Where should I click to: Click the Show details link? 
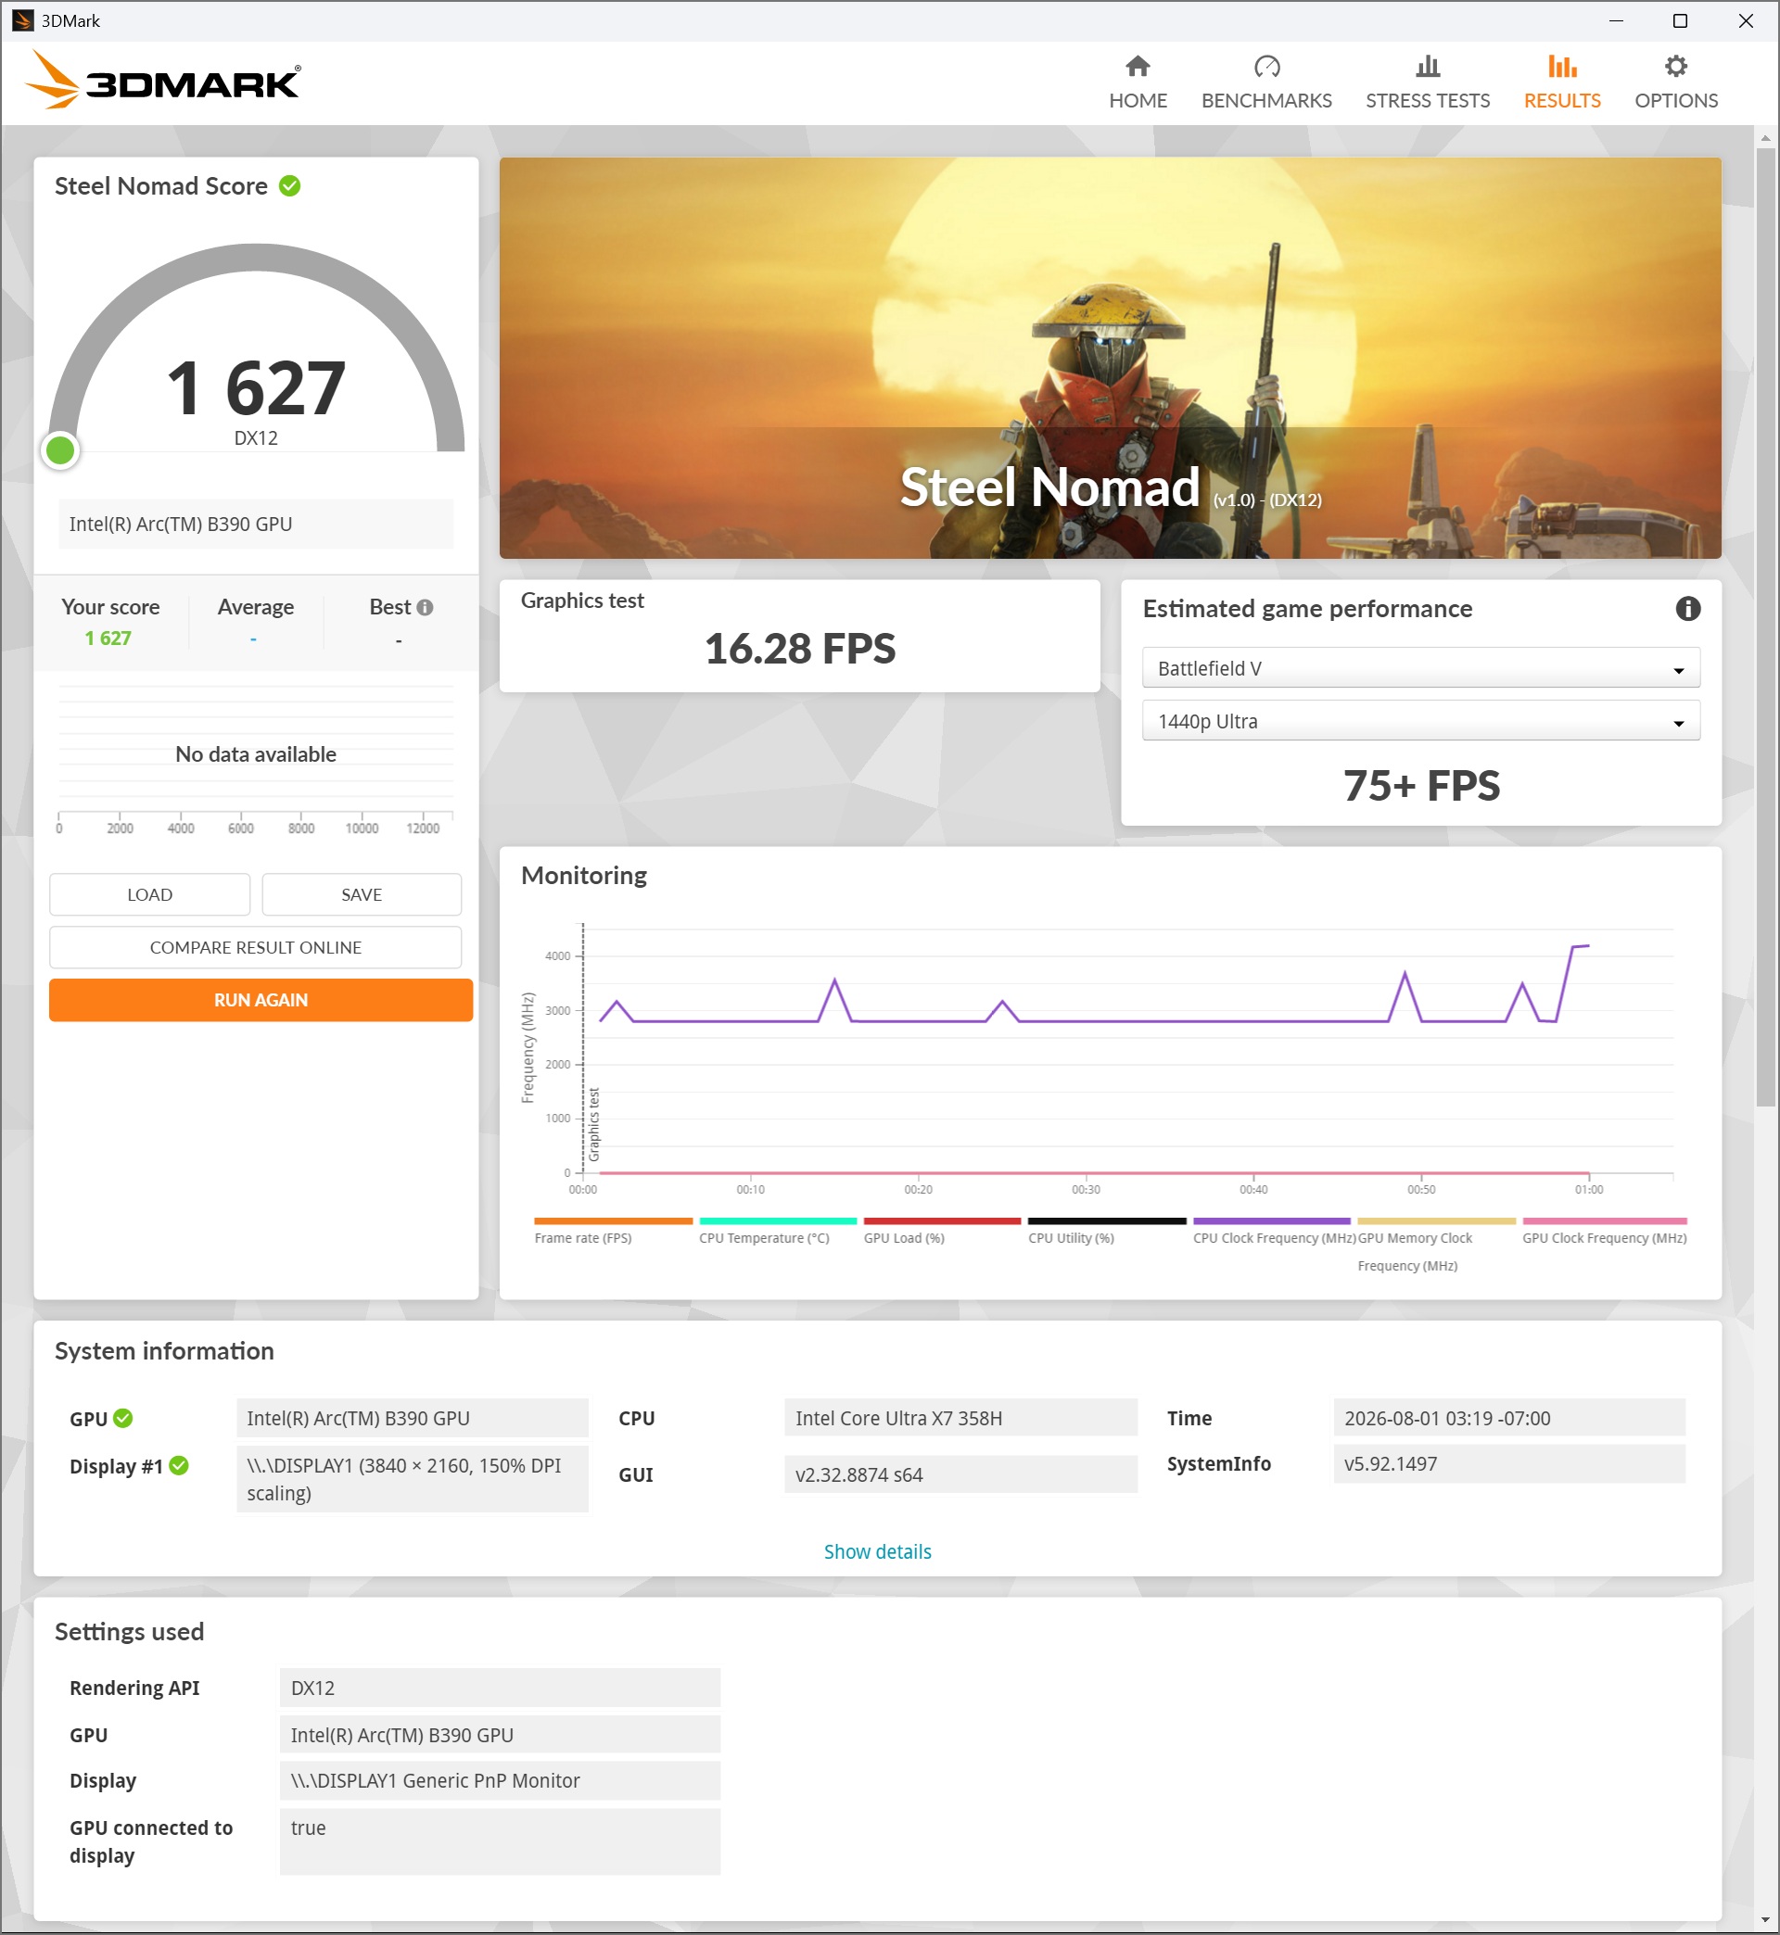[877, 1552]
